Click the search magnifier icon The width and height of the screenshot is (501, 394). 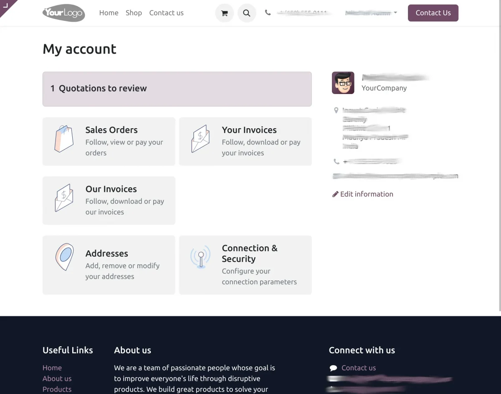pos(247,13)
